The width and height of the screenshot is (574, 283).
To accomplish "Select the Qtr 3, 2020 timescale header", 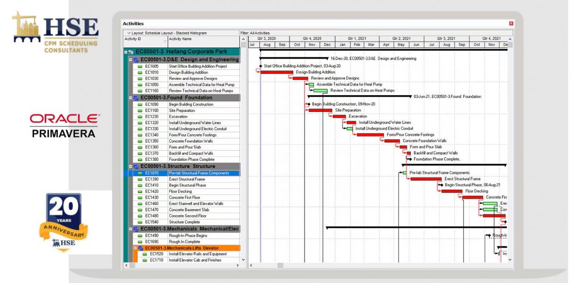I will (x=266, y=39).
